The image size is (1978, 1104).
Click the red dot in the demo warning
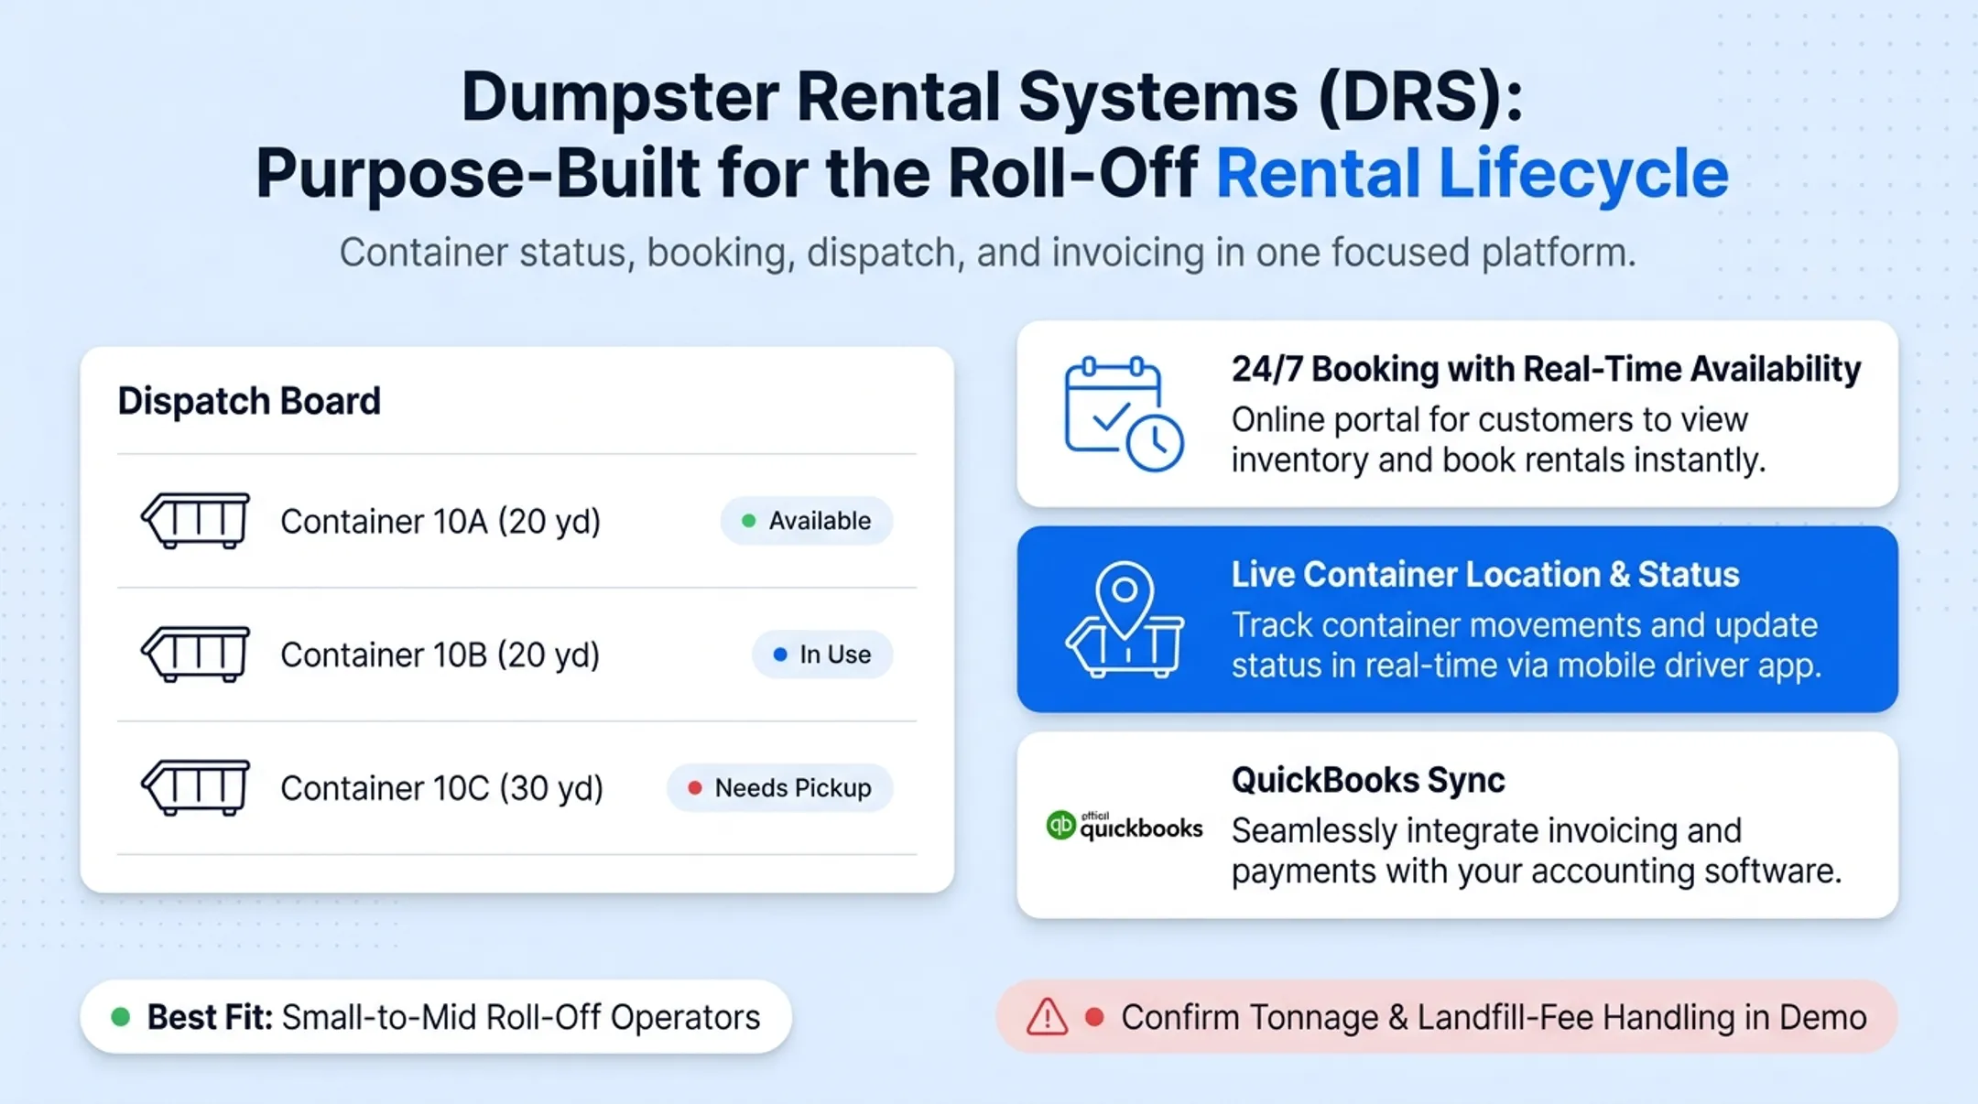point(1093,1017)
